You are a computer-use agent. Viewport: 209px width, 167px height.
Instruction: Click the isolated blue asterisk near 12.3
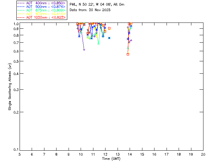tap(109, 38)
